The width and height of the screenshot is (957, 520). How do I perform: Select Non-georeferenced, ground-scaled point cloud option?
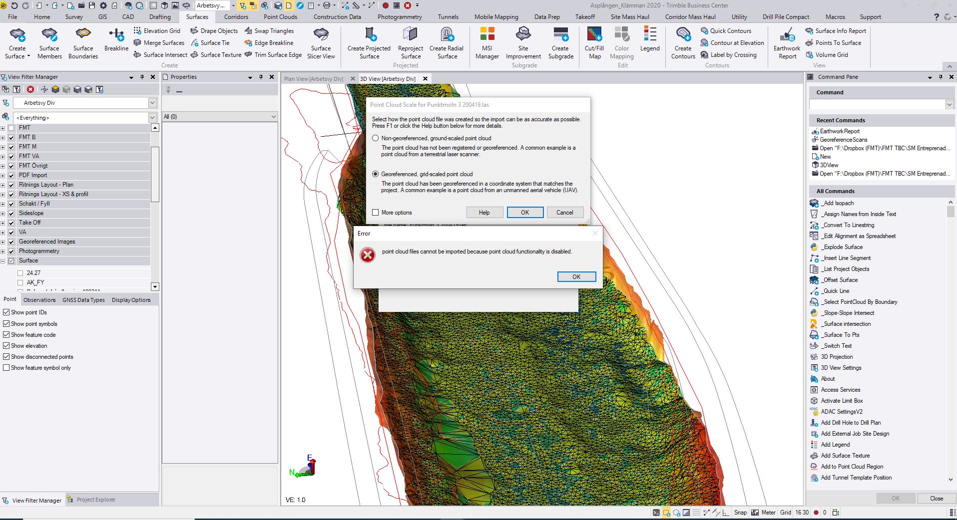point(376,138)
